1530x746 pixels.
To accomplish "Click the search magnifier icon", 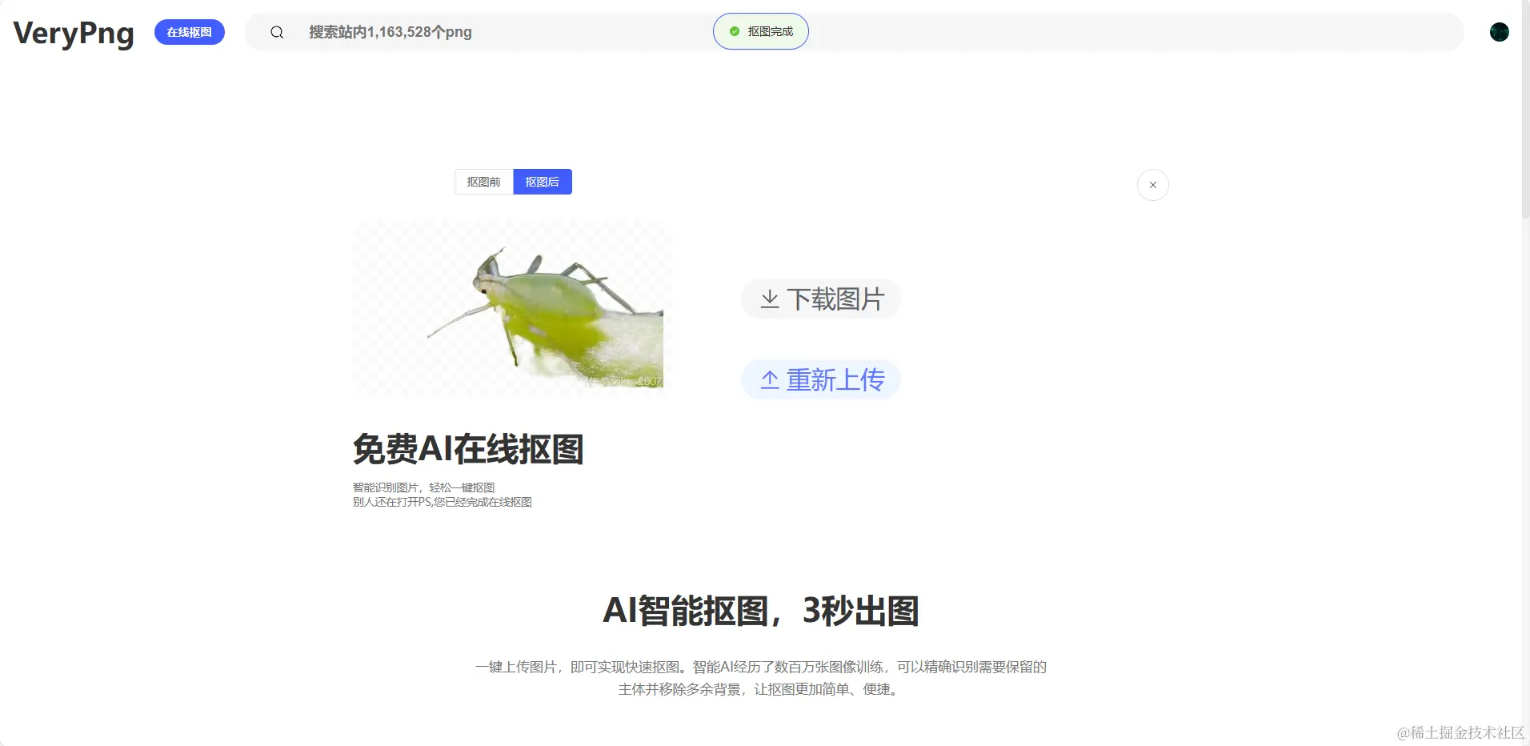I will 277,32.
